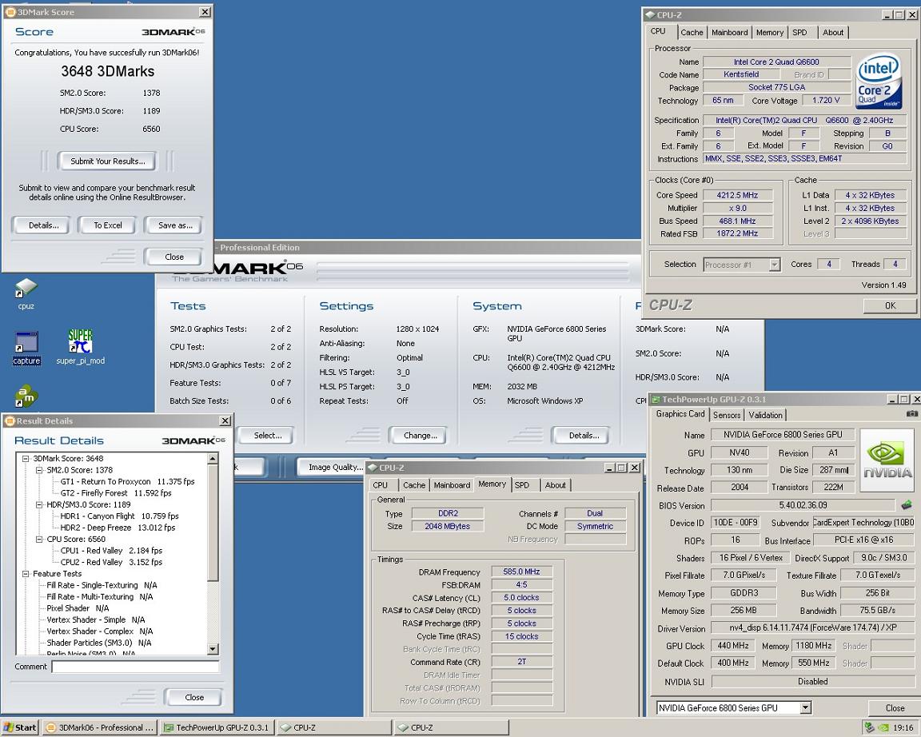921x737 pixels.
Task: Click the Save as... button
Action: click(175, 225)
